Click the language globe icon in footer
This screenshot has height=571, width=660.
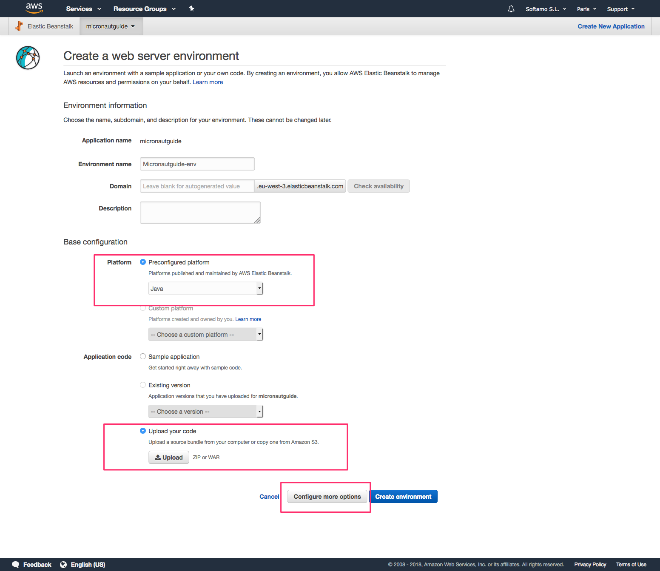tap(63, 565)
